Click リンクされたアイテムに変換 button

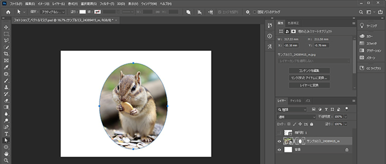pyautogui.click(x=309, y=78)
